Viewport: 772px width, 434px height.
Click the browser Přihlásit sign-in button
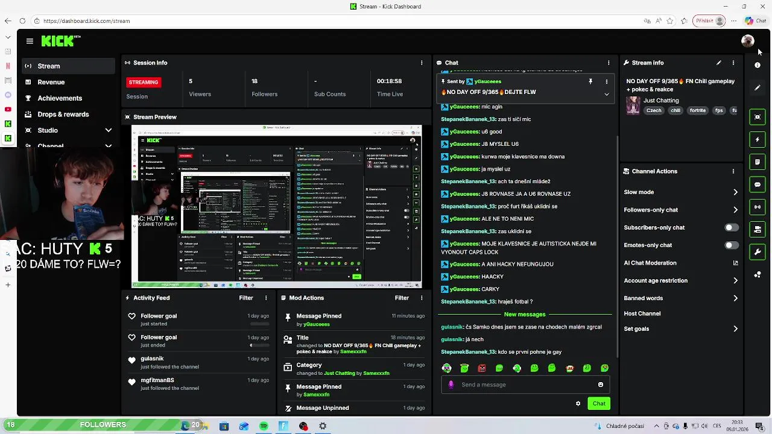pyautogui.click(x=709, y=21)
